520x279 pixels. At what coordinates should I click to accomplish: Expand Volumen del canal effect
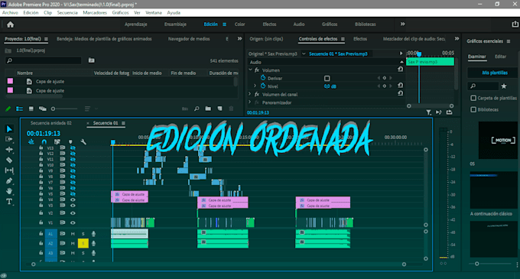coord(250,94)
